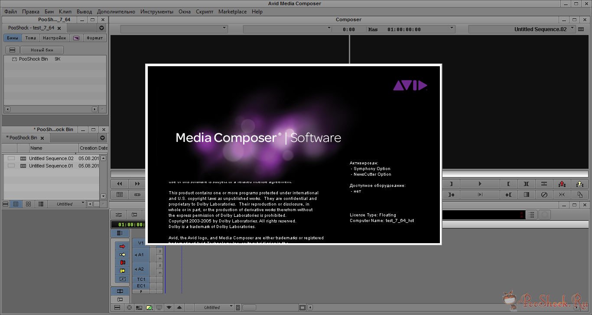
Task: Toggle Link Selection below the Smart Tool
Action: 120,291
